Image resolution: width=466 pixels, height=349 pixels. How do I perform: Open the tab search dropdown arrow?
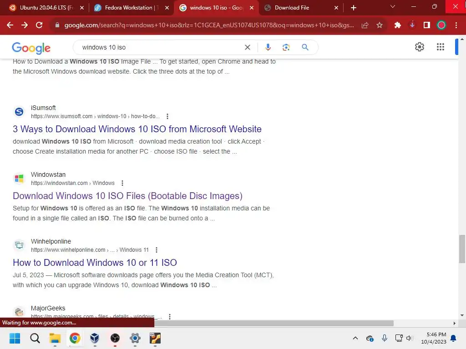click(392, 6)
